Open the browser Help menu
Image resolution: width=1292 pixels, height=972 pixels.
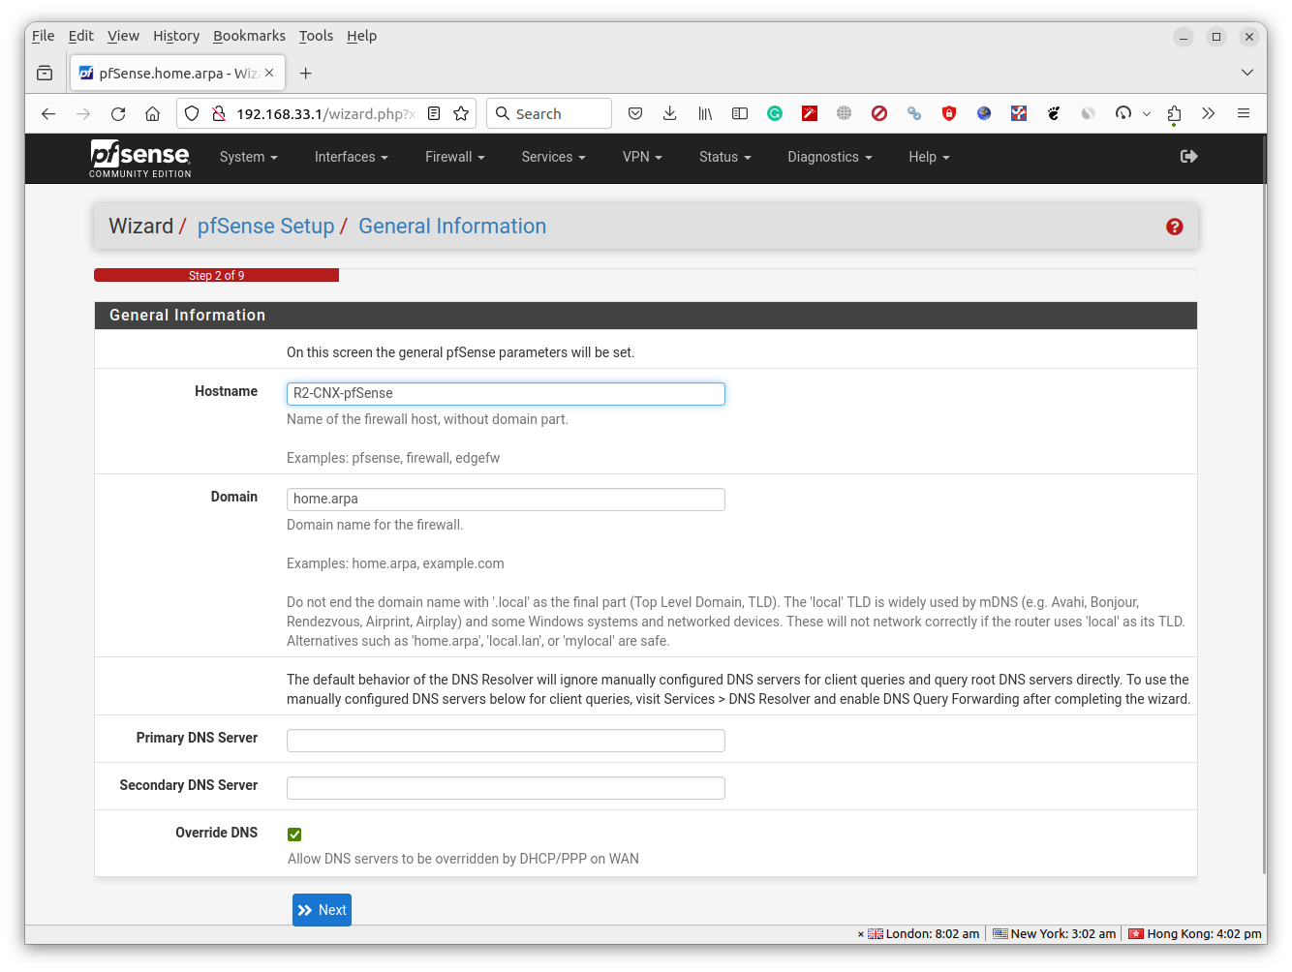pyautogui.click(x=362, y=36)
